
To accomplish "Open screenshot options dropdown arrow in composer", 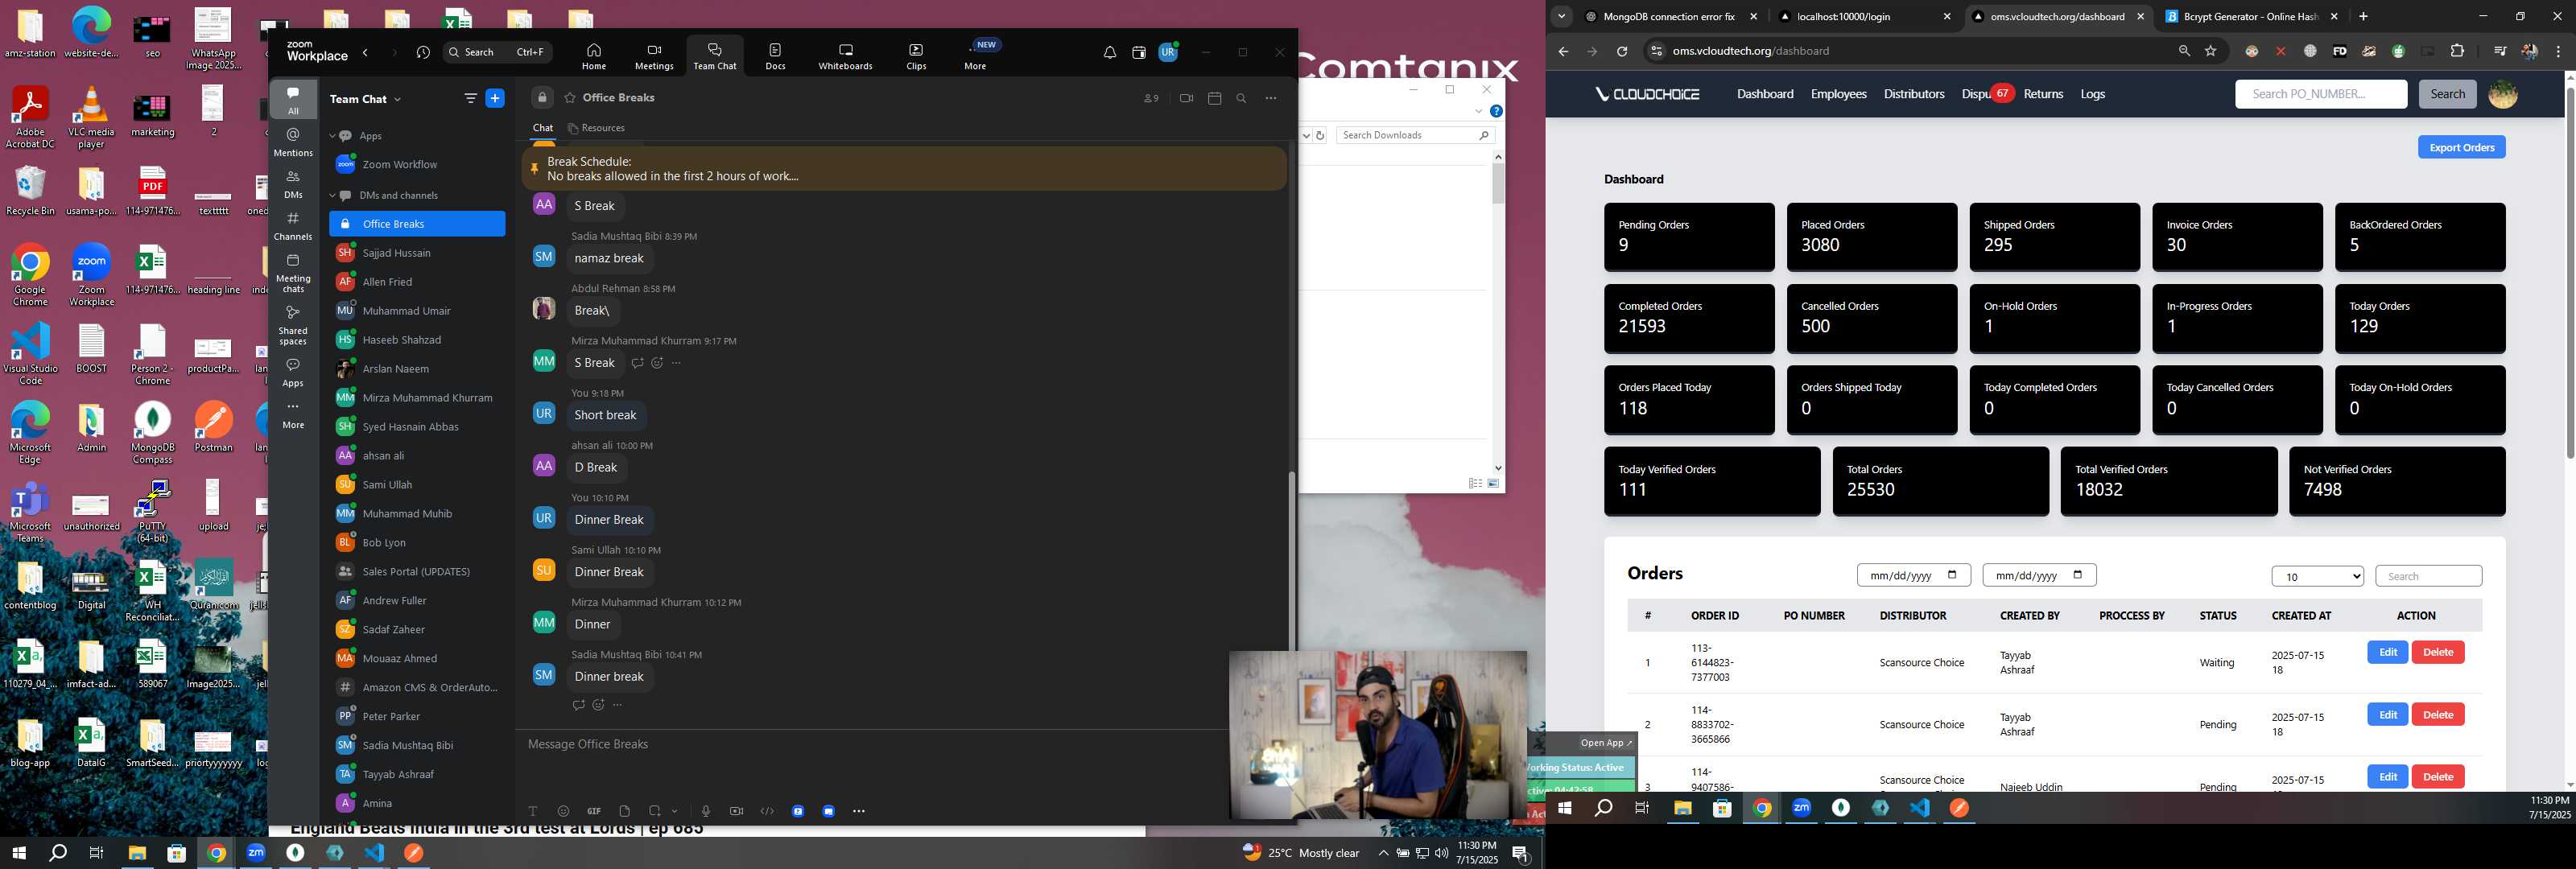I will pos(675,811).
